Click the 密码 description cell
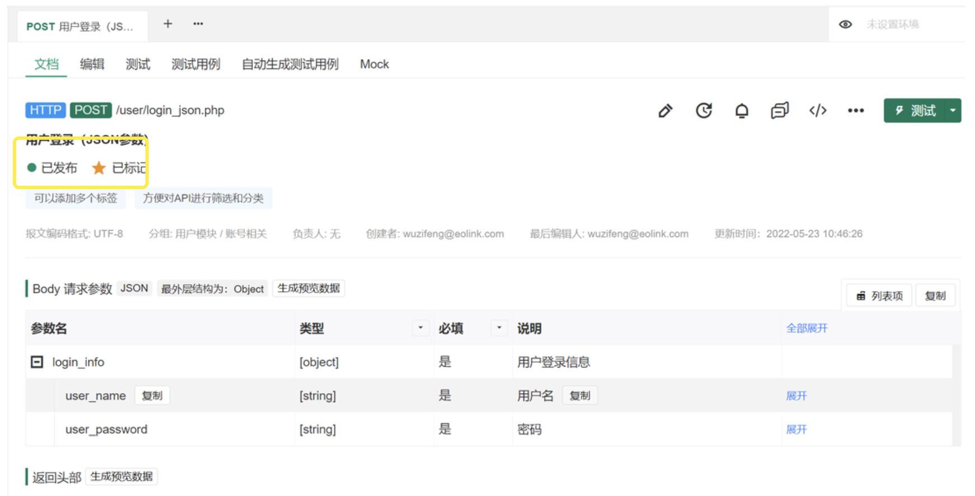This screenshot has width=975, height=496. [529, 429]
